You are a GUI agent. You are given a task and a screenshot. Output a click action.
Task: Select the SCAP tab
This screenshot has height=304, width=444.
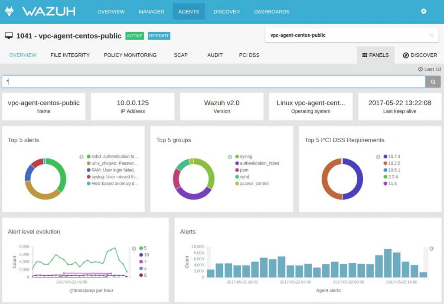[181, 55]
